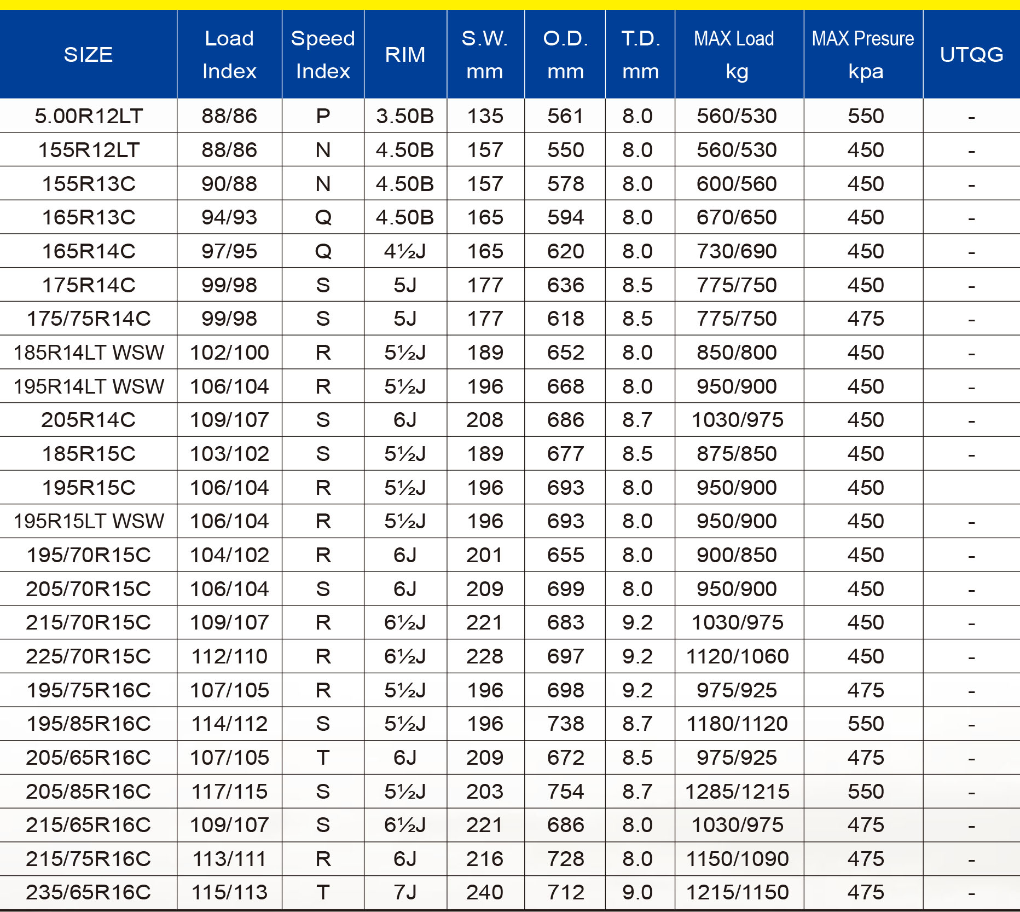The image size is (1020, 912).
Task: Click load index 102/100 cell
Action: coord(229,353)
